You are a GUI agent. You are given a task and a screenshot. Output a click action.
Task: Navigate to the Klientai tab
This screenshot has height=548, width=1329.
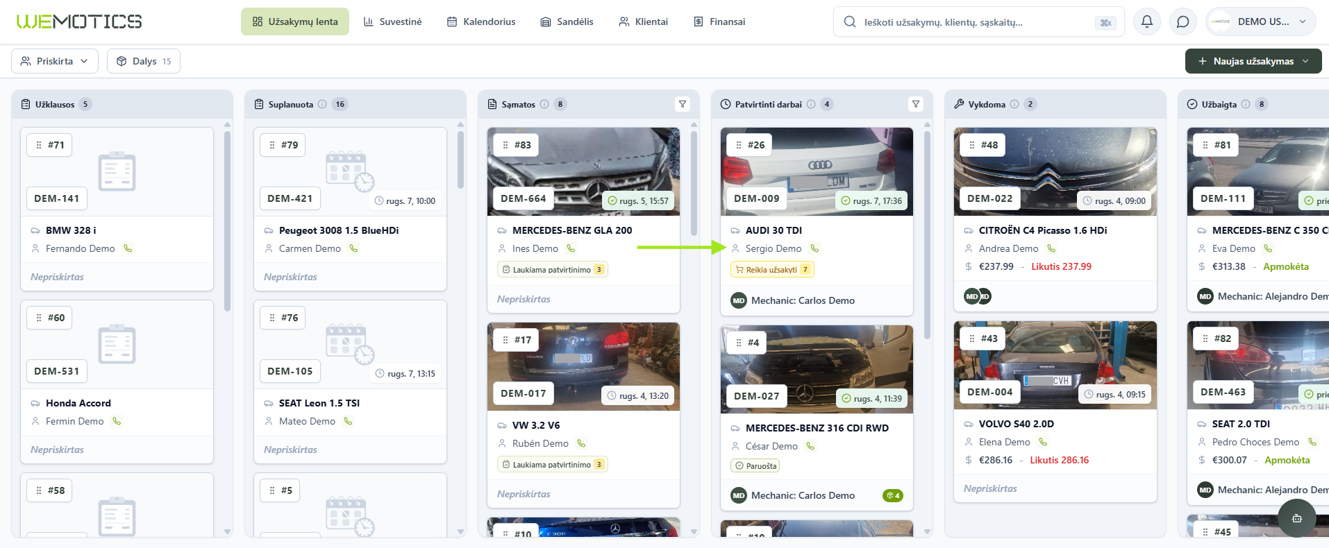pos(644,22)
